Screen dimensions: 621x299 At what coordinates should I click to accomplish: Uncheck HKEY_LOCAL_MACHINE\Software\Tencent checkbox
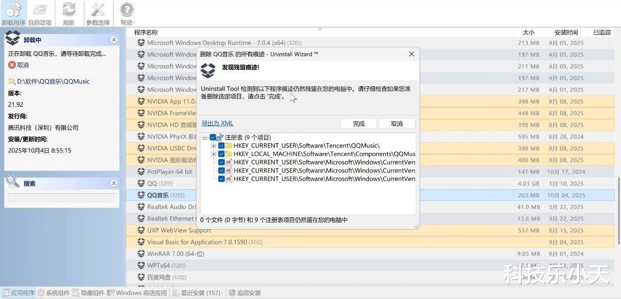point(221,154)
